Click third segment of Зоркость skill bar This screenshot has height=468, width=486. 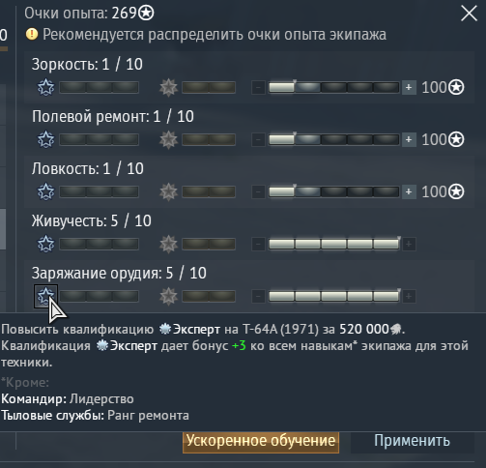334,87
